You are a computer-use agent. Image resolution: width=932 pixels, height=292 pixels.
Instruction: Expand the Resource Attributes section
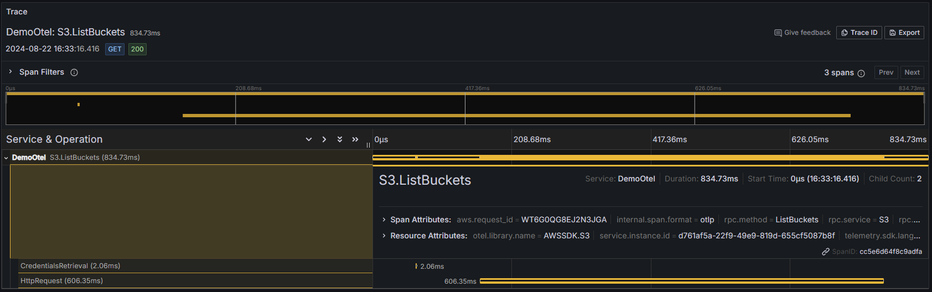384,236
